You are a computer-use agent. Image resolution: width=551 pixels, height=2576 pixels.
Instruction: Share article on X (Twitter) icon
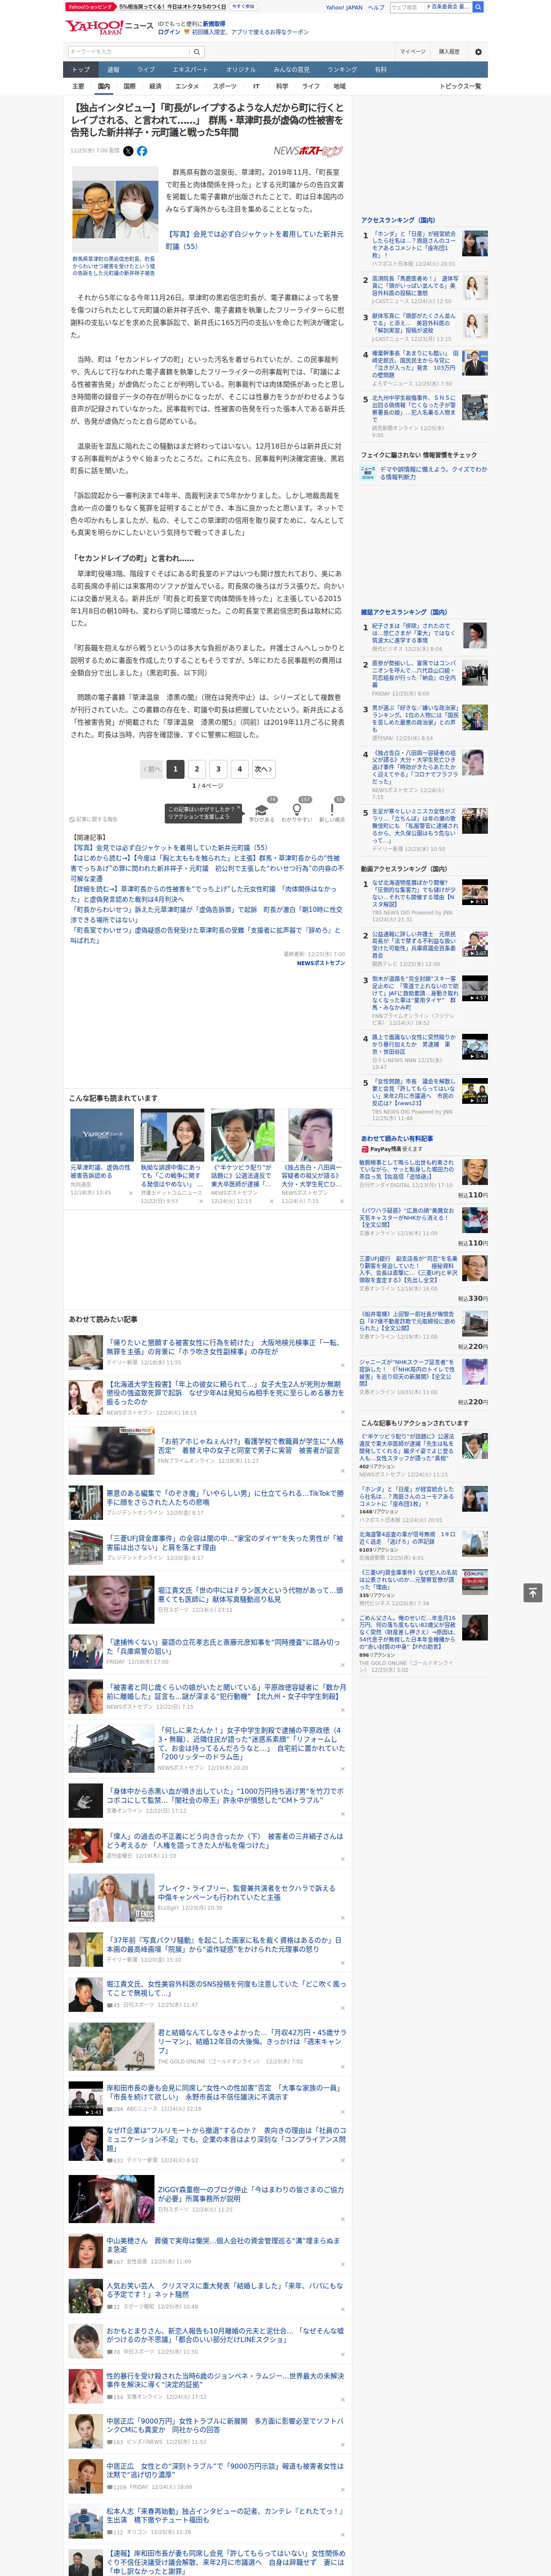(128, 151)
